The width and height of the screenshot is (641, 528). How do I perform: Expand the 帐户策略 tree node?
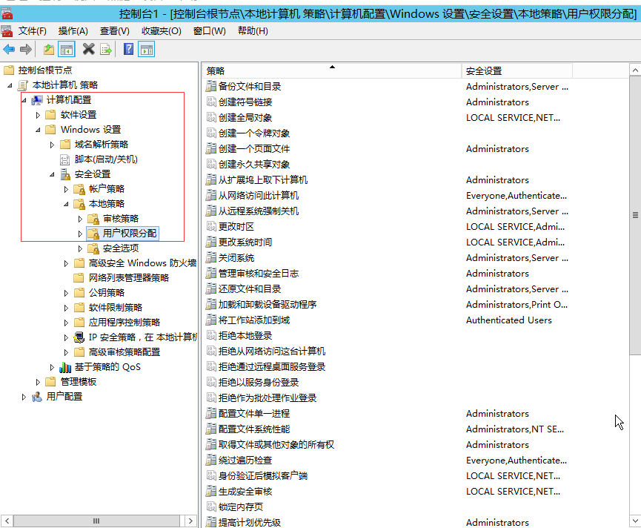(x=66, y=189)
